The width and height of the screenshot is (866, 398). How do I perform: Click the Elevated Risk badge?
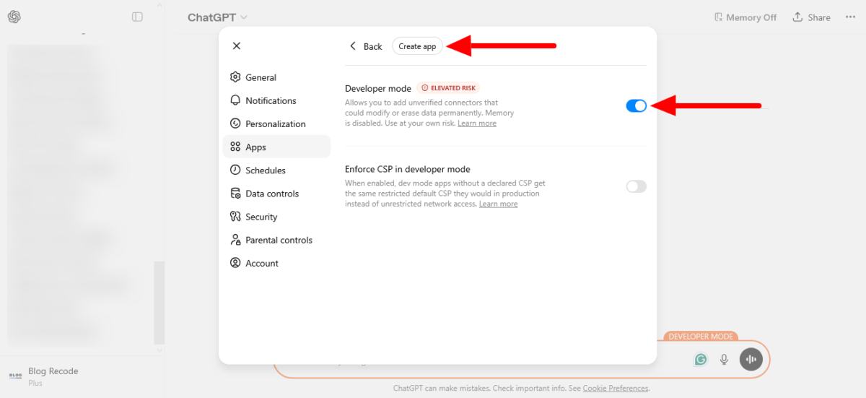(448, 88)
